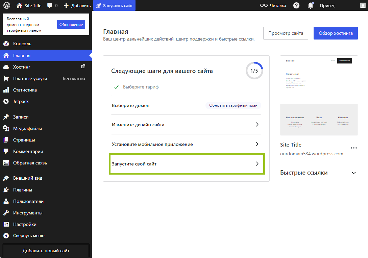The image size is (368, 258).
Task: Open the Измените дизайн сайта chevron
Action: pyautogui.click(x=257, y=125)
